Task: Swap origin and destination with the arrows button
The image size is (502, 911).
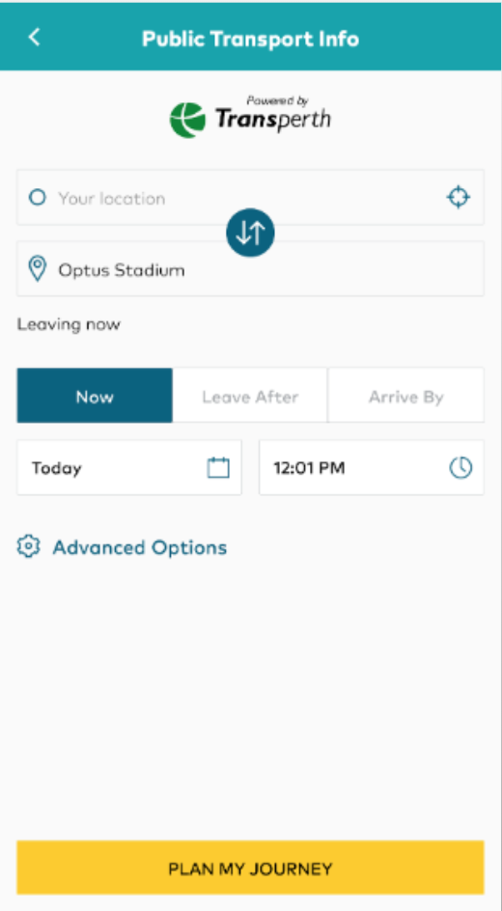Action: (x=250, y=233)
